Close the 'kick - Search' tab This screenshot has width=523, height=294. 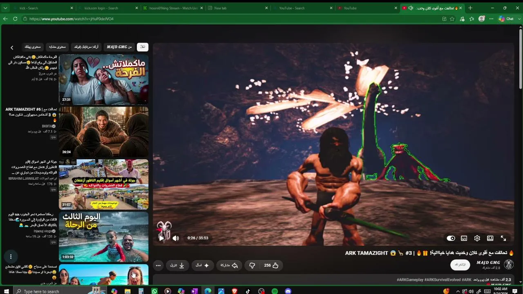[x=72, y=8]
